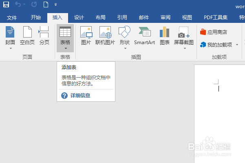Expand the 屏幕截图 dropdown arrow
Image resolution: width=245 pixels, height=163 pixels.
[185, 49]
